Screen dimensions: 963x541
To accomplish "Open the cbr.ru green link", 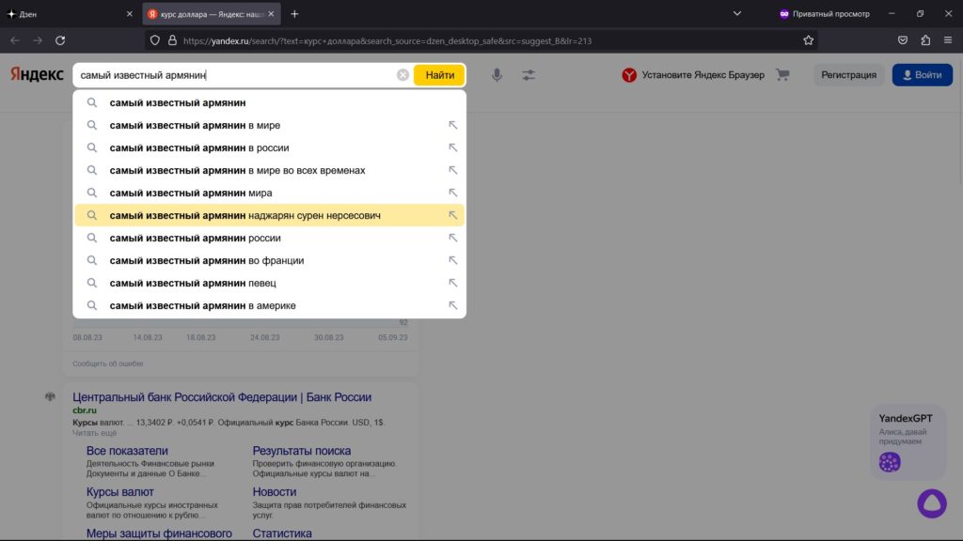I will (84, 410).
